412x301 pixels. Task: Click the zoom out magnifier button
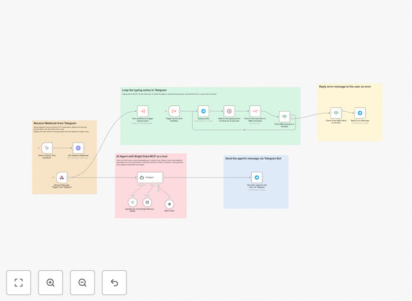pyautogui.click(x=82, y=283)
